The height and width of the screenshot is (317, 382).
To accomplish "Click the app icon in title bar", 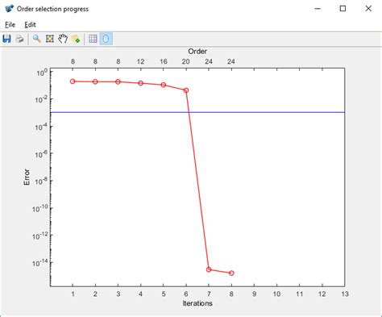I will [x=9, y=9].
